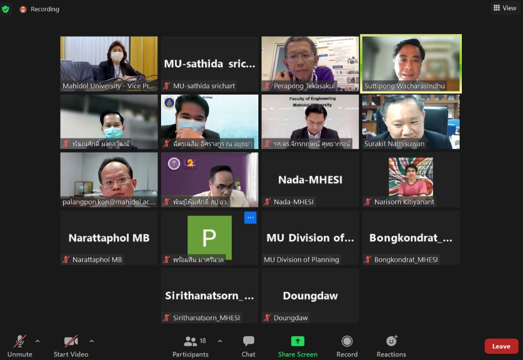Viewport: 523px width, 360px height.
Task: Open the Participants panel
Action: 190,345
